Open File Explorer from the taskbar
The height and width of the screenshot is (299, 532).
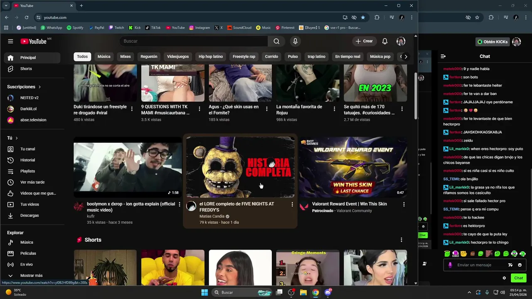303,292
